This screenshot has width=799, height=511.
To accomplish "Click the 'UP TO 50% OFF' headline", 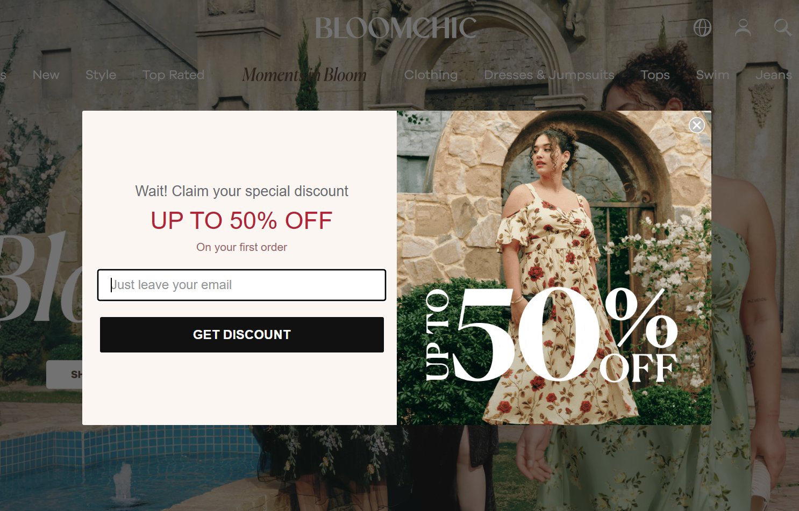I will (241, 221).
